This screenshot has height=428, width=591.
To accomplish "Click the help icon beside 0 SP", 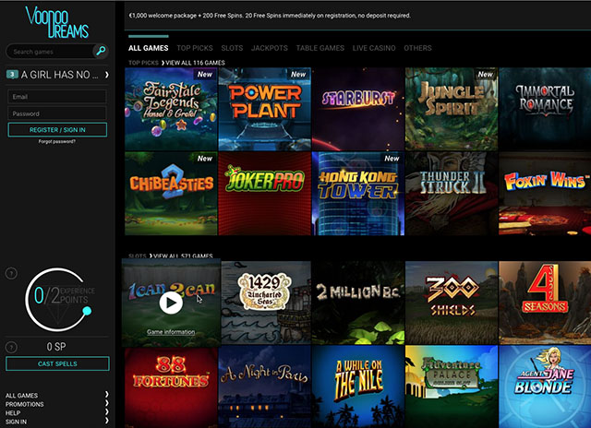I will click(11, 347).
